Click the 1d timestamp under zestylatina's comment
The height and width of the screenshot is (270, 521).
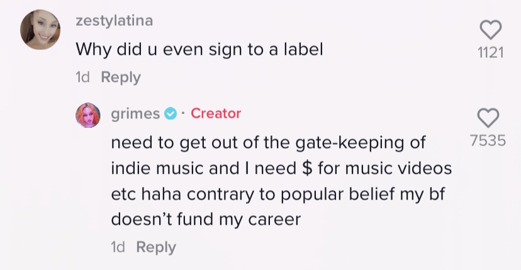[82, 77]
